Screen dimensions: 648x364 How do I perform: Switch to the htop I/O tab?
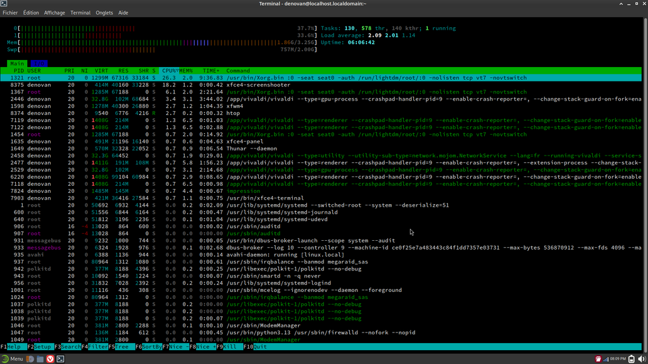point(39,64)
